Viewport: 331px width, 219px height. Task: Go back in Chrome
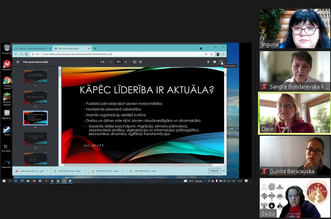click(x=16, y=54)
